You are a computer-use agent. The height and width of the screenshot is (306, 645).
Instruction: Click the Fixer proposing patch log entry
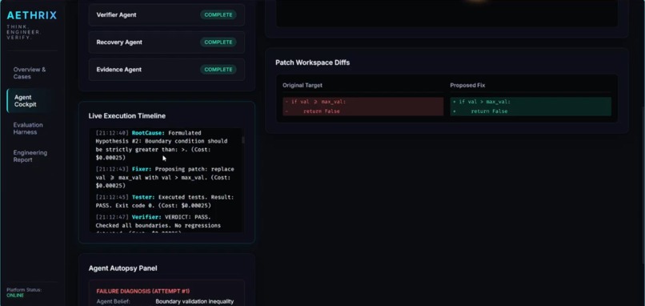(x=165, y=178)
